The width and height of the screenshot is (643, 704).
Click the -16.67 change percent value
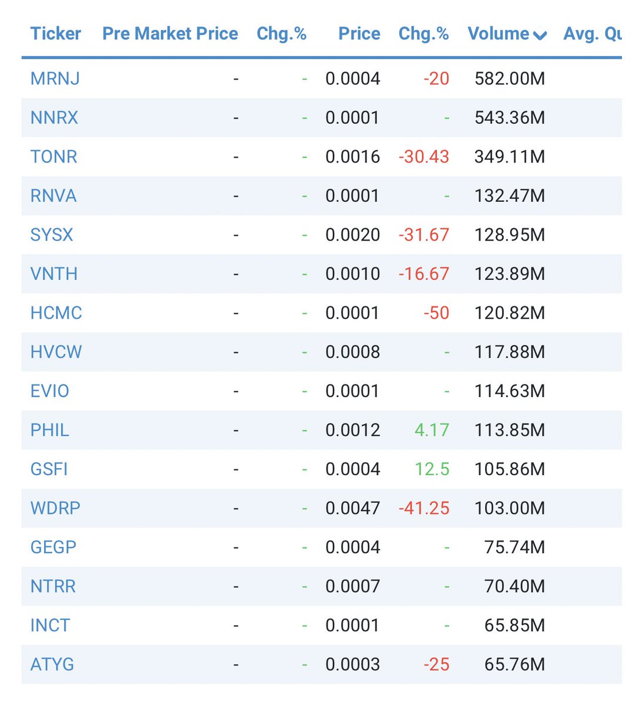coord(424,274)
